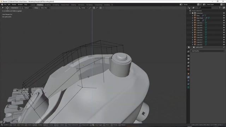This screenshot has height=127, width=226.
Task: Hide the Cube.009 object via eye icon
Action: coord(224,37)
